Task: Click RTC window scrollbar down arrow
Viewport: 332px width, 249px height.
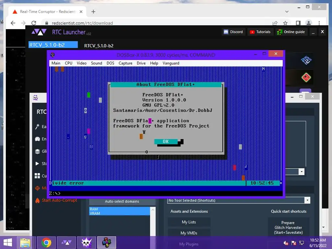Action: (x=323, y=227)
